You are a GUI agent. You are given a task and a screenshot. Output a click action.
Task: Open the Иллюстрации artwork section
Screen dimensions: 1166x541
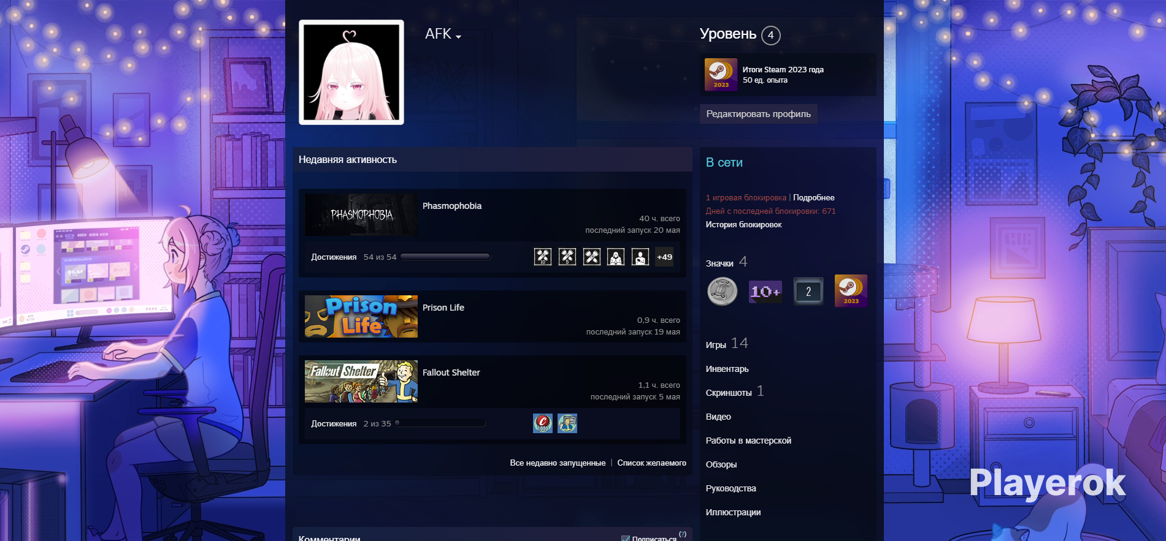[734, 512]
